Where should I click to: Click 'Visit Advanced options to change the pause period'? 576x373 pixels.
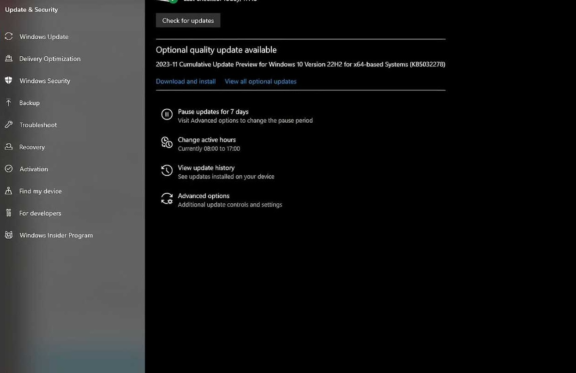click(245, 120)
